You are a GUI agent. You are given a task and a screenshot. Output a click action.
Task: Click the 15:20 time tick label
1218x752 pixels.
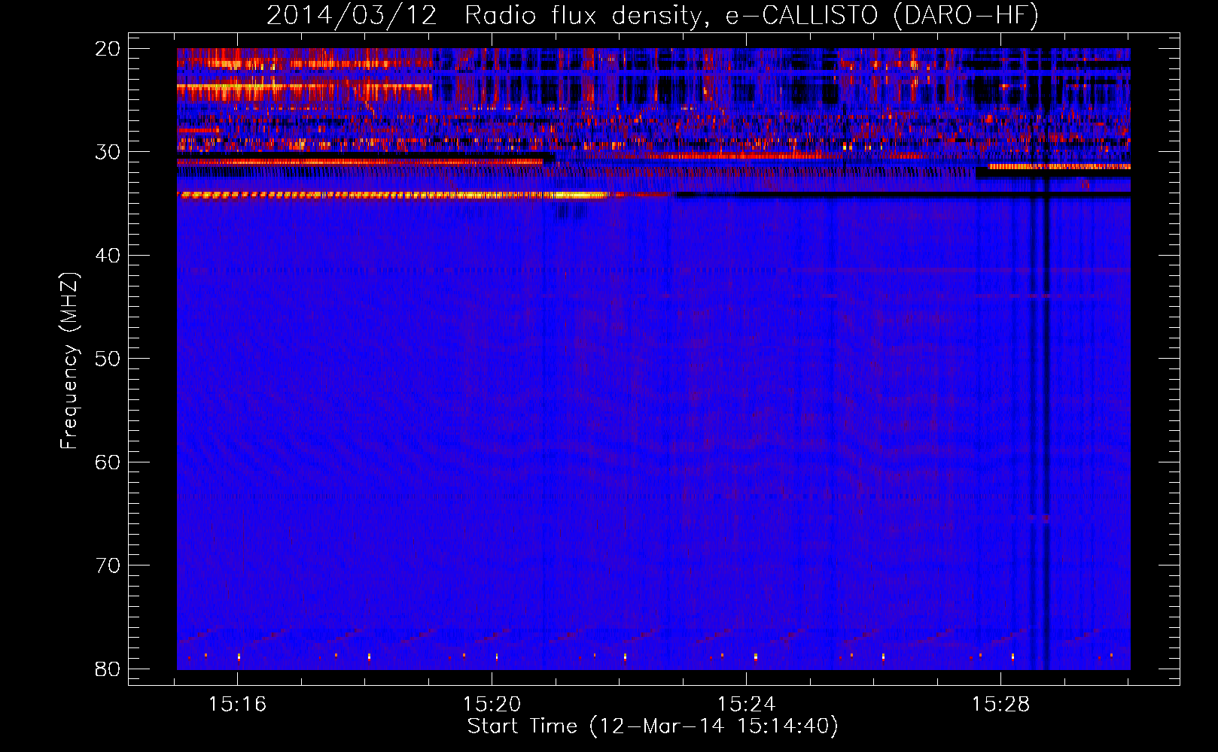(492, 705)
